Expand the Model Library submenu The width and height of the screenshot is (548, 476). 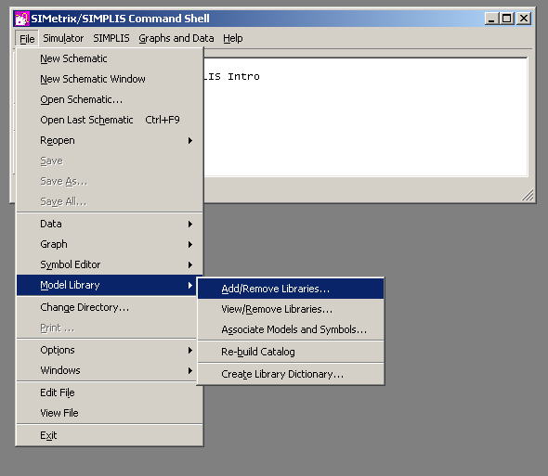(107, 285)
